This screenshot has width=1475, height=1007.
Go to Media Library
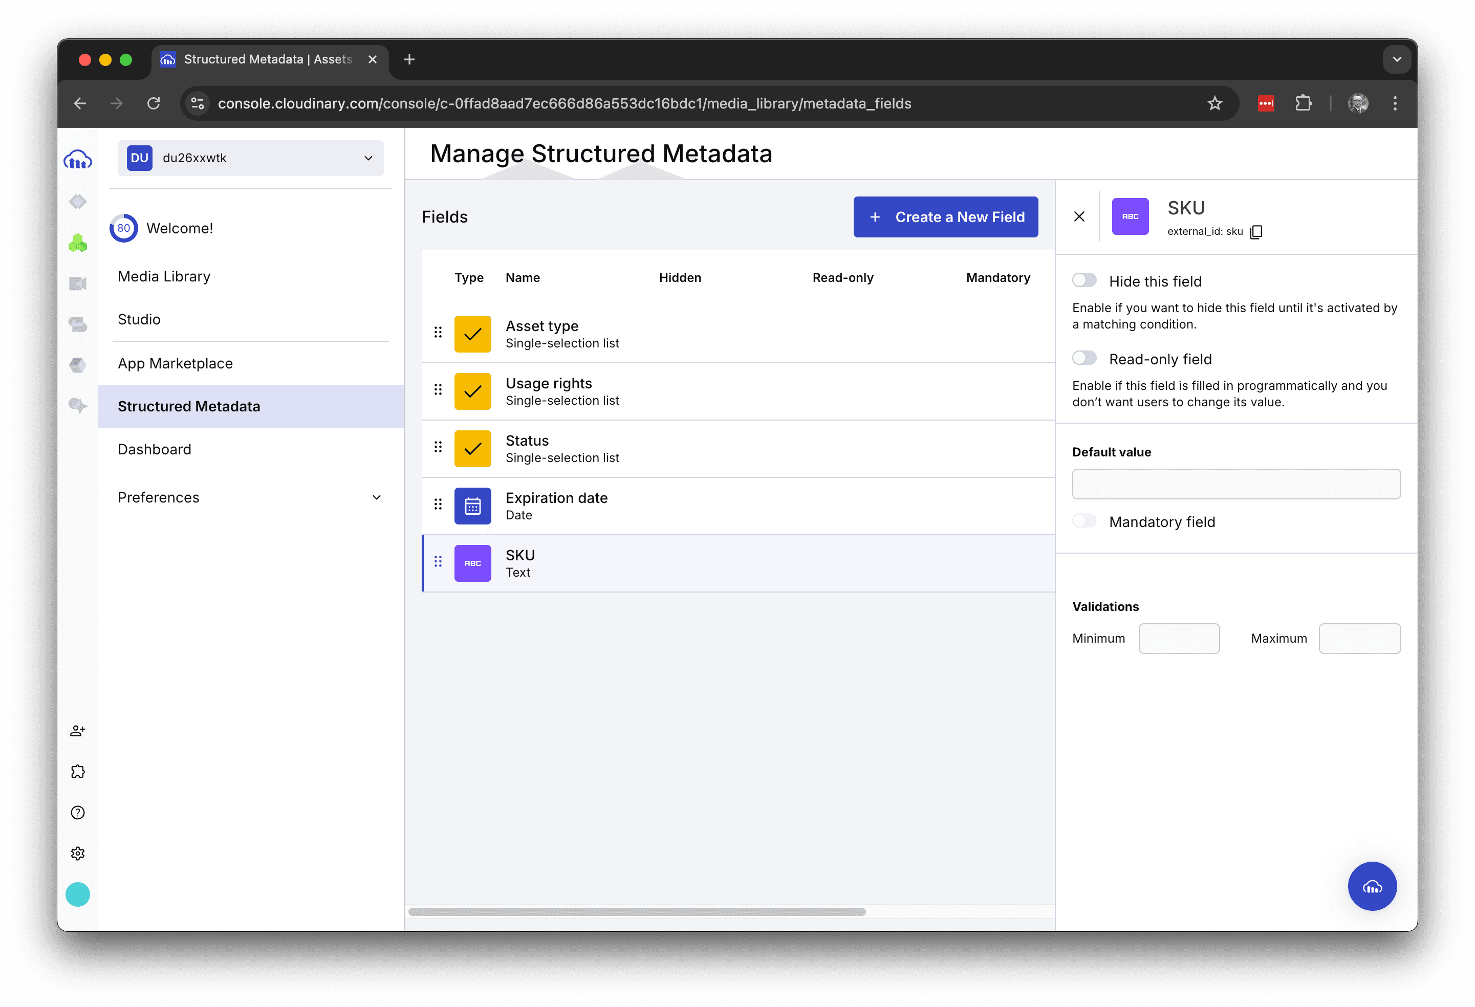click(164, 277)
